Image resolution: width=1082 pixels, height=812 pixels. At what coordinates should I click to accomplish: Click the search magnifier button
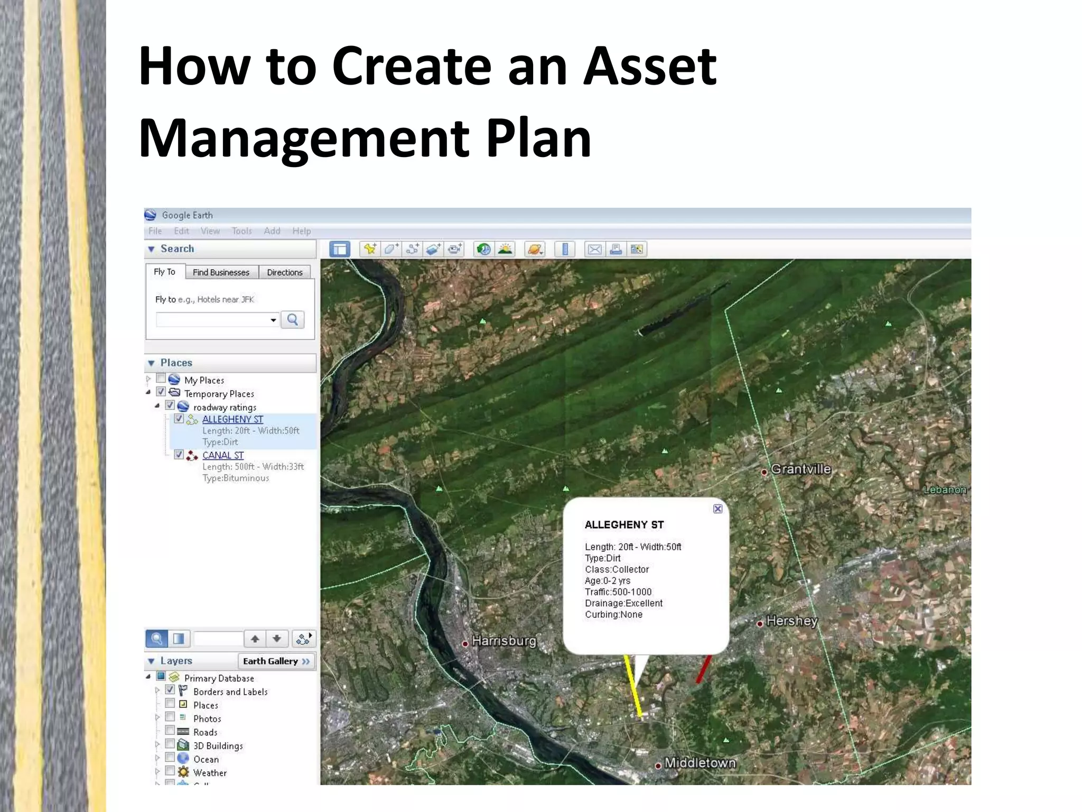292,319
